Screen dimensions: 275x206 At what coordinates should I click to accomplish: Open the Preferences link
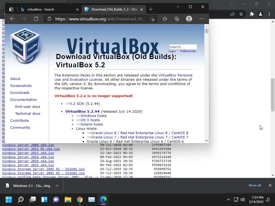click(188, 51)
